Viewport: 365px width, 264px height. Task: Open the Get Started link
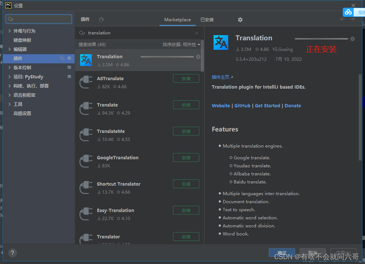(267, 106)
